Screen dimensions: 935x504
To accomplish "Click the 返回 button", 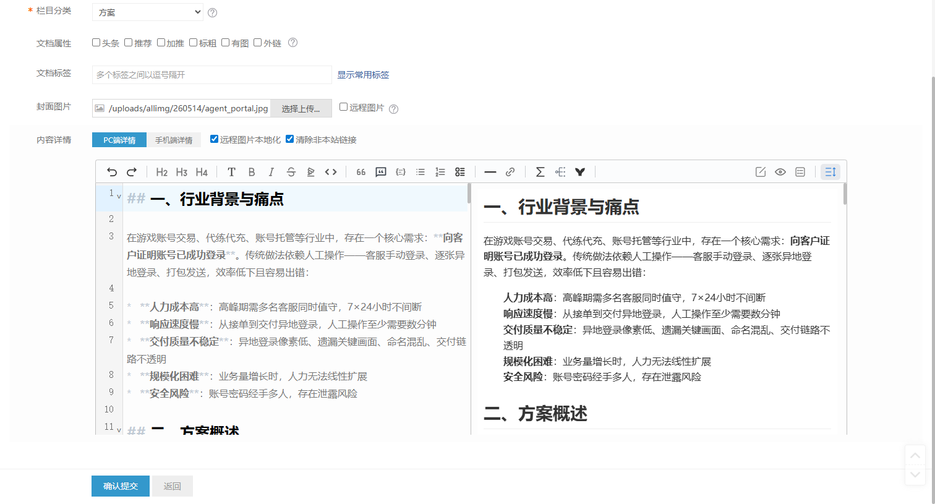I will 173,486.
